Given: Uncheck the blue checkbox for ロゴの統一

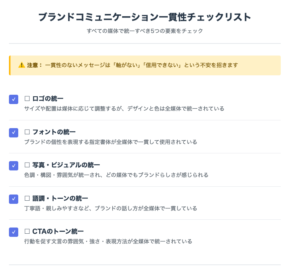Looking at the screenshot, I should click(x=14, y=99).
